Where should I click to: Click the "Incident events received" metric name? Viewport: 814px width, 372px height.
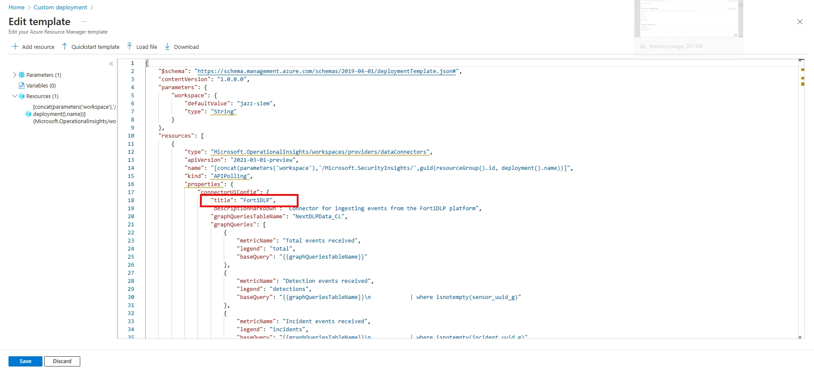pos(325,321)
